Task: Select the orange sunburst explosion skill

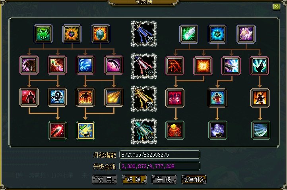Action: (203, 66)
